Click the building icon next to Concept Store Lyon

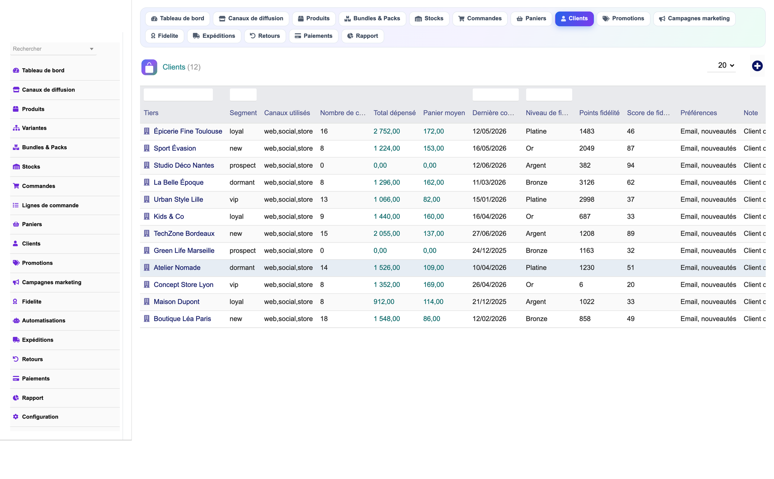coord(147,285)
